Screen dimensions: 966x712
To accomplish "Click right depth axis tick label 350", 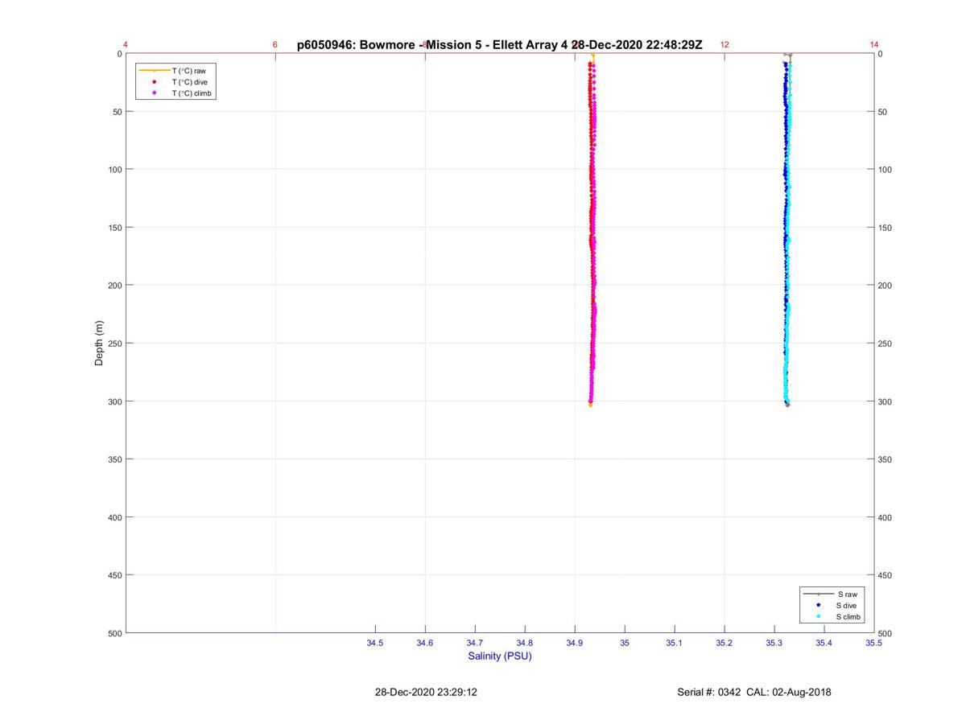I will pyautogui.click(x=885, y=459).
